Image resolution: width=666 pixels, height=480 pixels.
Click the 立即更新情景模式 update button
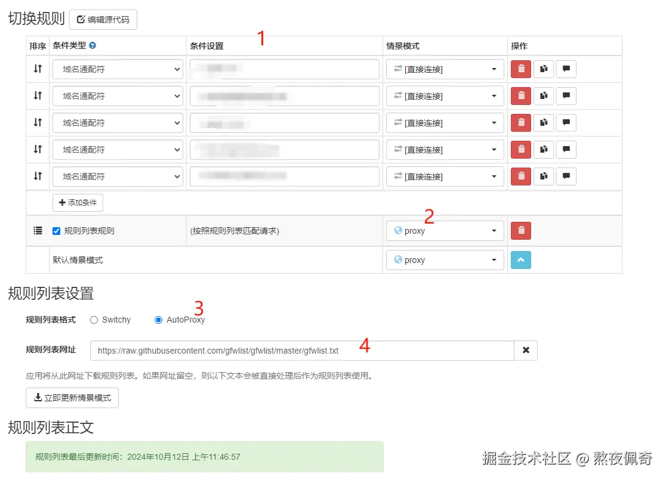tap(72, 398)
